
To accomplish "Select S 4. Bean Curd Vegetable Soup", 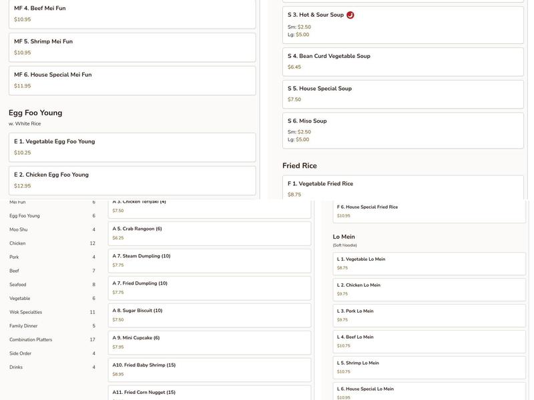I will [403, 61].
